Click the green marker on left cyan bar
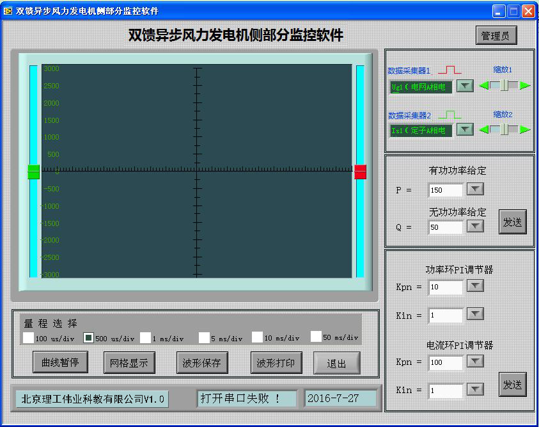 click(x=34, y=172)
